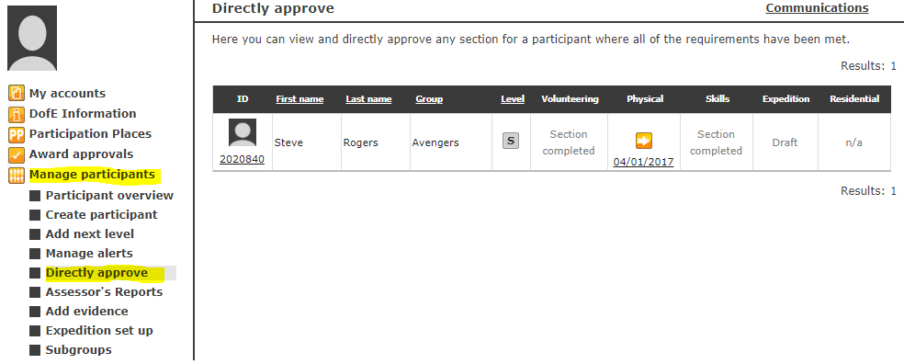Go to Expedition set up
This screenshot has height=364, width=904.
99,331
